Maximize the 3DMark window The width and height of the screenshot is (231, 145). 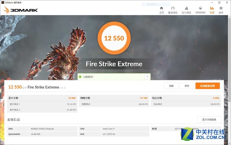(x=219, y=3)
